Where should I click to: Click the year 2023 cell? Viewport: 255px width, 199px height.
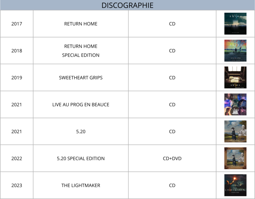point(17,185)
